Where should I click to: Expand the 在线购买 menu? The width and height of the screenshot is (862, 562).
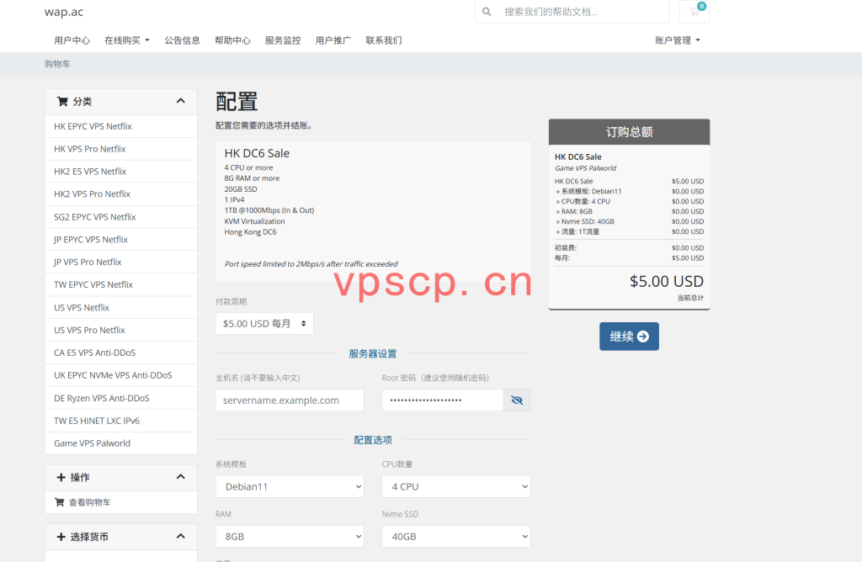coord(127,40)
